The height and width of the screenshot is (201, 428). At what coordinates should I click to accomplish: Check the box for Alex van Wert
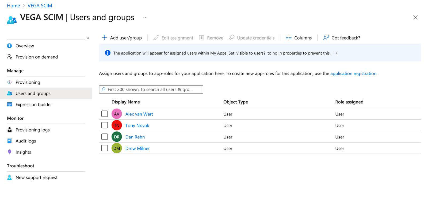pyautogui.click(x=105, y=114)
